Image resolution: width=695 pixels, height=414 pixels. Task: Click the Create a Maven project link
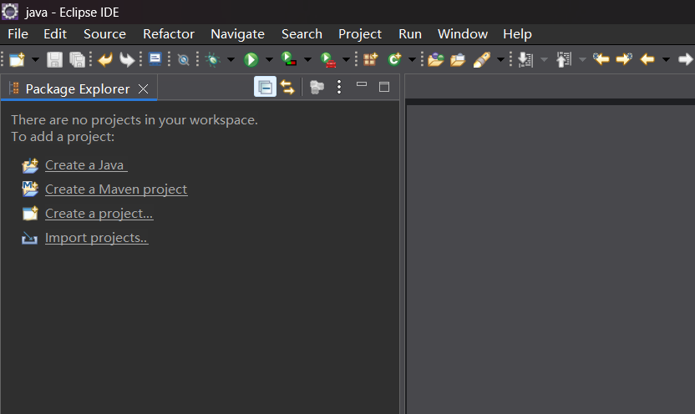(116, 189)
